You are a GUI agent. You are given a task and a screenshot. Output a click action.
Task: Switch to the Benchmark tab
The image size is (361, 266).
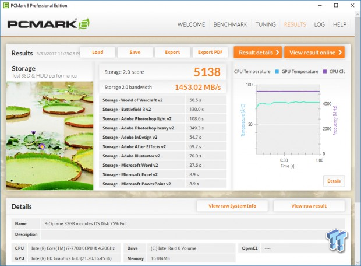click(x=230, y=24)
